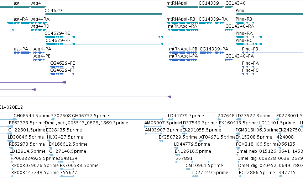
Task: Click the Dmel_neb_005543_0876_1869.3prime EST
Action: tap(87, 123)
